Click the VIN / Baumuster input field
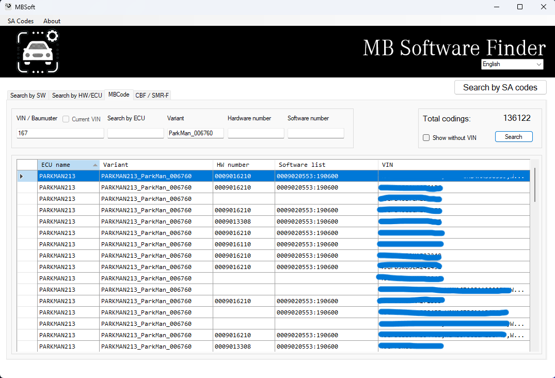 [60, 133]
